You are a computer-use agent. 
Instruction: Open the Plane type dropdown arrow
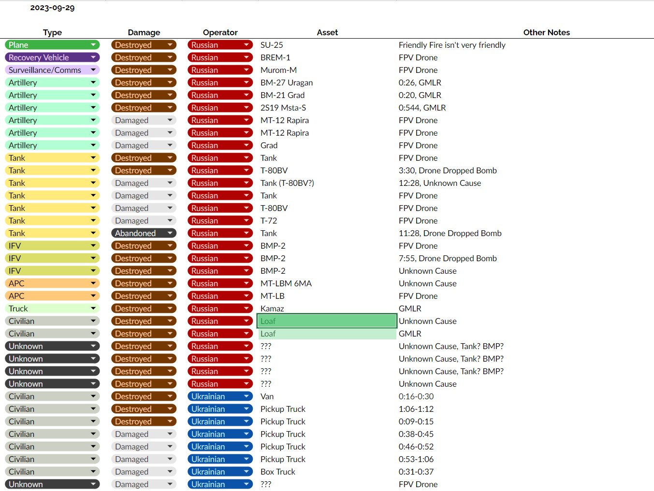click(93, 45)
